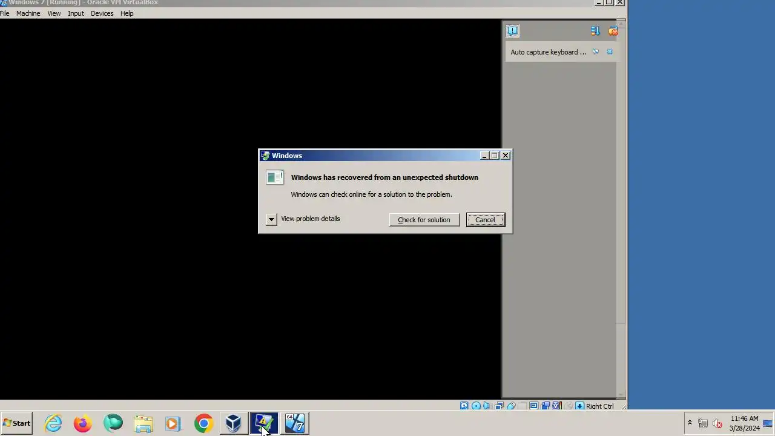Expand View problem details arrow
Viewport: 775px width, 436px height.
[271, 219]
